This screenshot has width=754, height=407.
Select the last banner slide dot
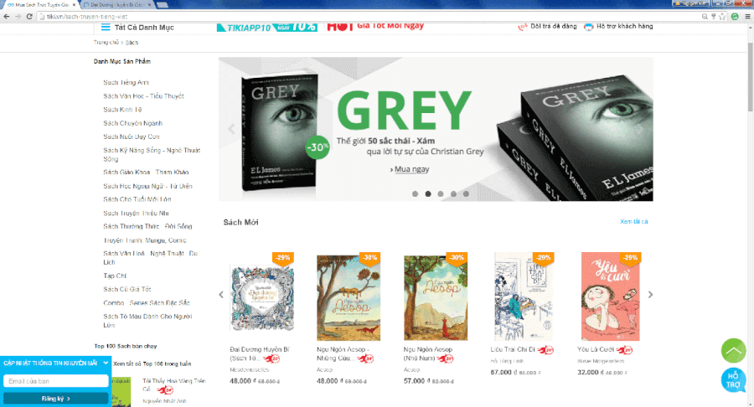pos(466,194)
